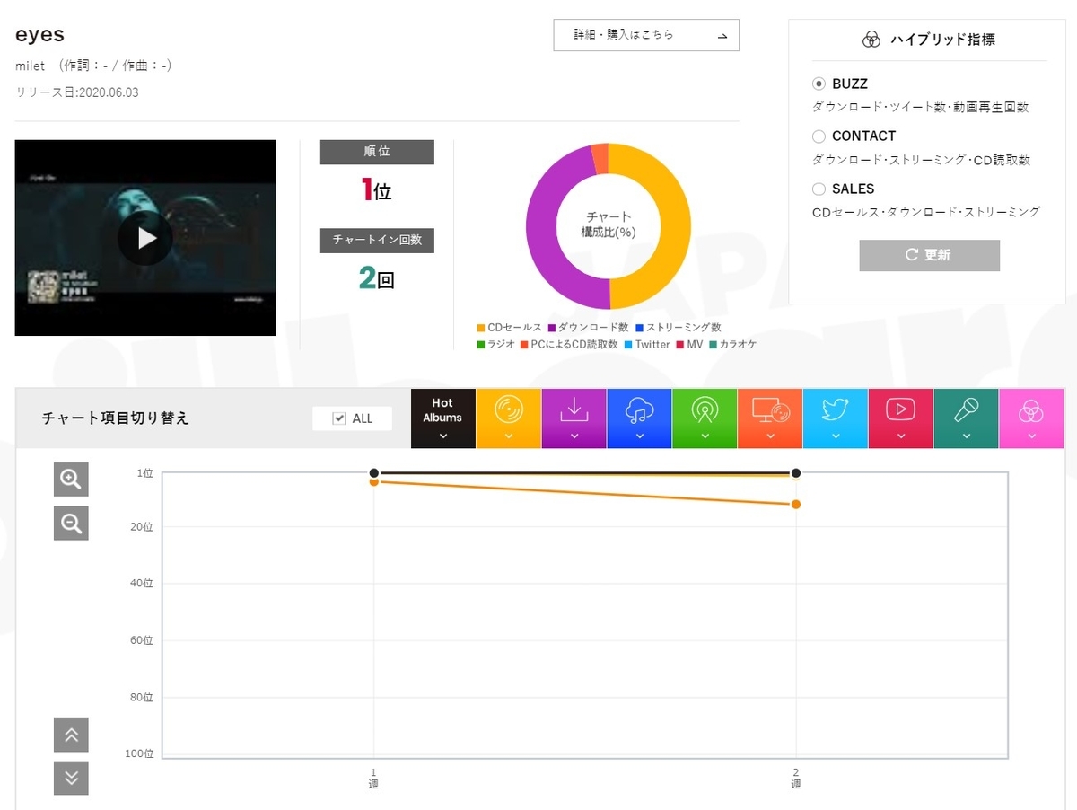Click the Twitter legend entry

tap(647, 344)
